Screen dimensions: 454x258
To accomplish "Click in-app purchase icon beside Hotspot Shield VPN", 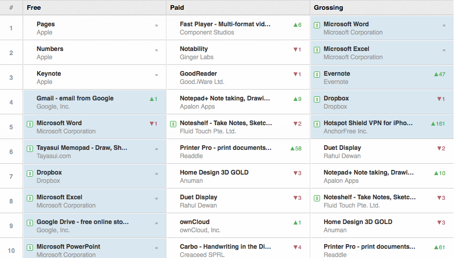I will pyautogui.click(x=317, y=124).
